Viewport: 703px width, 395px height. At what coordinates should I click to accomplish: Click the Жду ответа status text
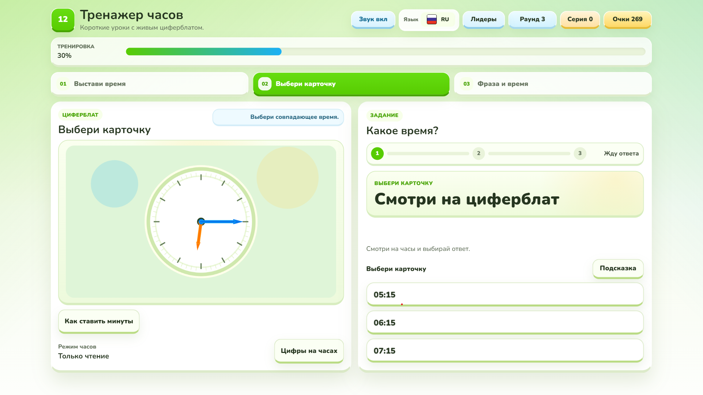[x=621, y=154]
